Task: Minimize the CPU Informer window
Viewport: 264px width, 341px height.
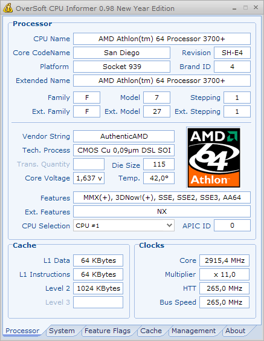Action: [x=234, y=8]
